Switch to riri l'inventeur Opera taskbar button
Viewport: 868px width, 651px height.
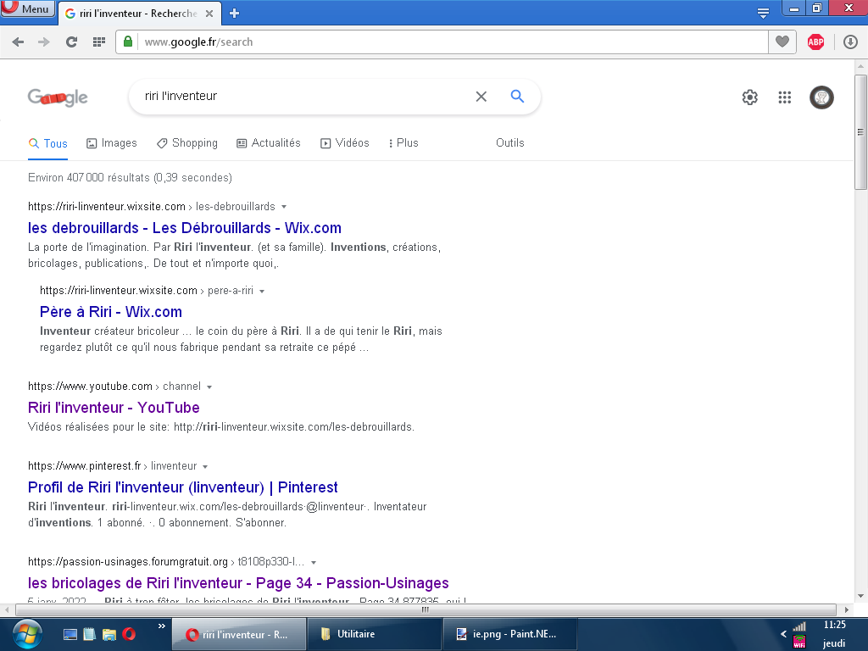pyautogui.click(x=239, y=634)
